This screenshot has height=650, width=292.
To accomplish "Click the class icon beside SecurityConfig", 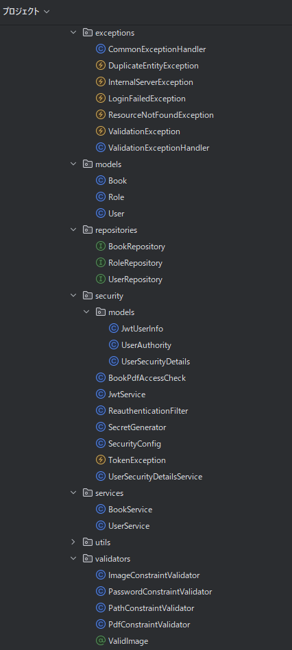I will point(100,444).
